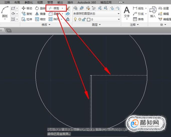Screen dimensions: 171x137
Task: Click the Edit Attributes (编辑属性) button
Action: (165, 19)
